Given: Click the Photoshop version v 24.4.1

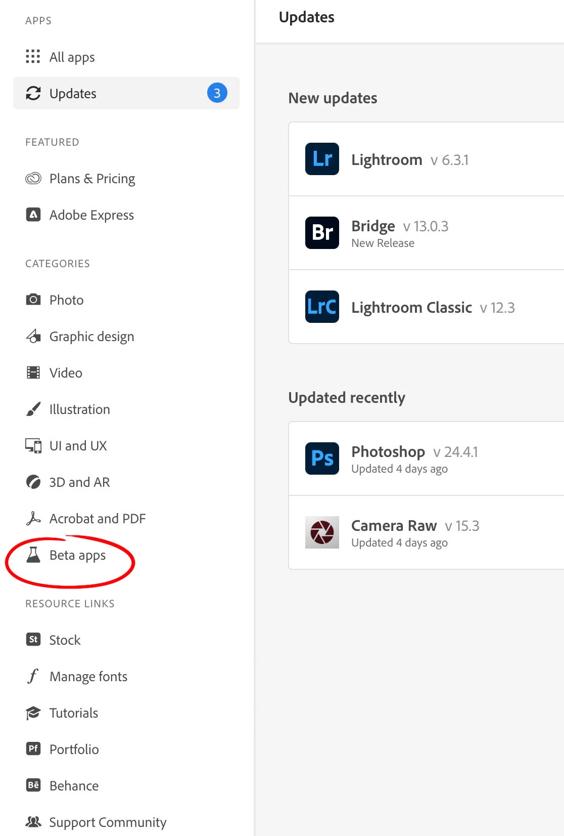Looking at the screenshot, I should click(455, 452).
